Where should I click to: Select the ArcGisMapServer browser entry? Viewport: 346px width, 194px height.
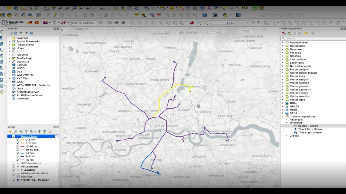tap(28, 92)
